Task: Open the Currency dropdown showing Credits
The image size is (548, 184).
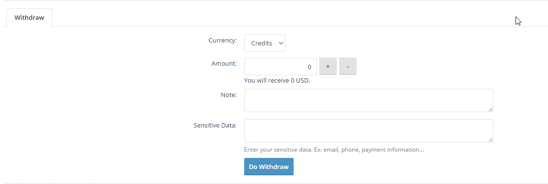Action: 265,43
